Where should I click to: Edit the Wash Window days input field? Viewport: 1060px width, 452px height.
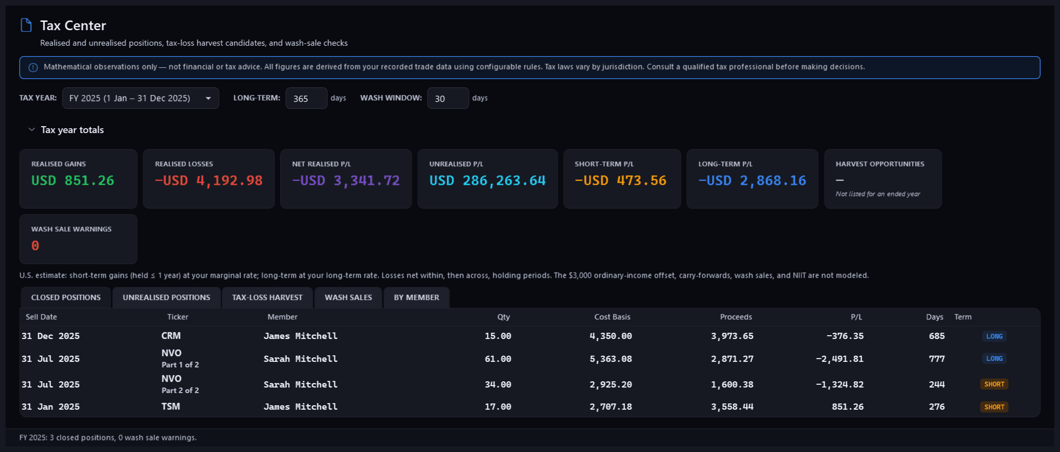pyautogui.click(x=448, y=98)
